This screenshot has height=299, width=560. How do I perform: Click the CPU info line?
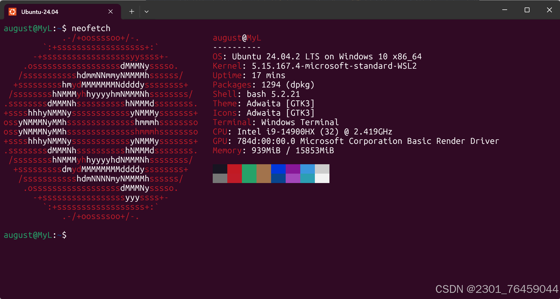pos(302,132)
